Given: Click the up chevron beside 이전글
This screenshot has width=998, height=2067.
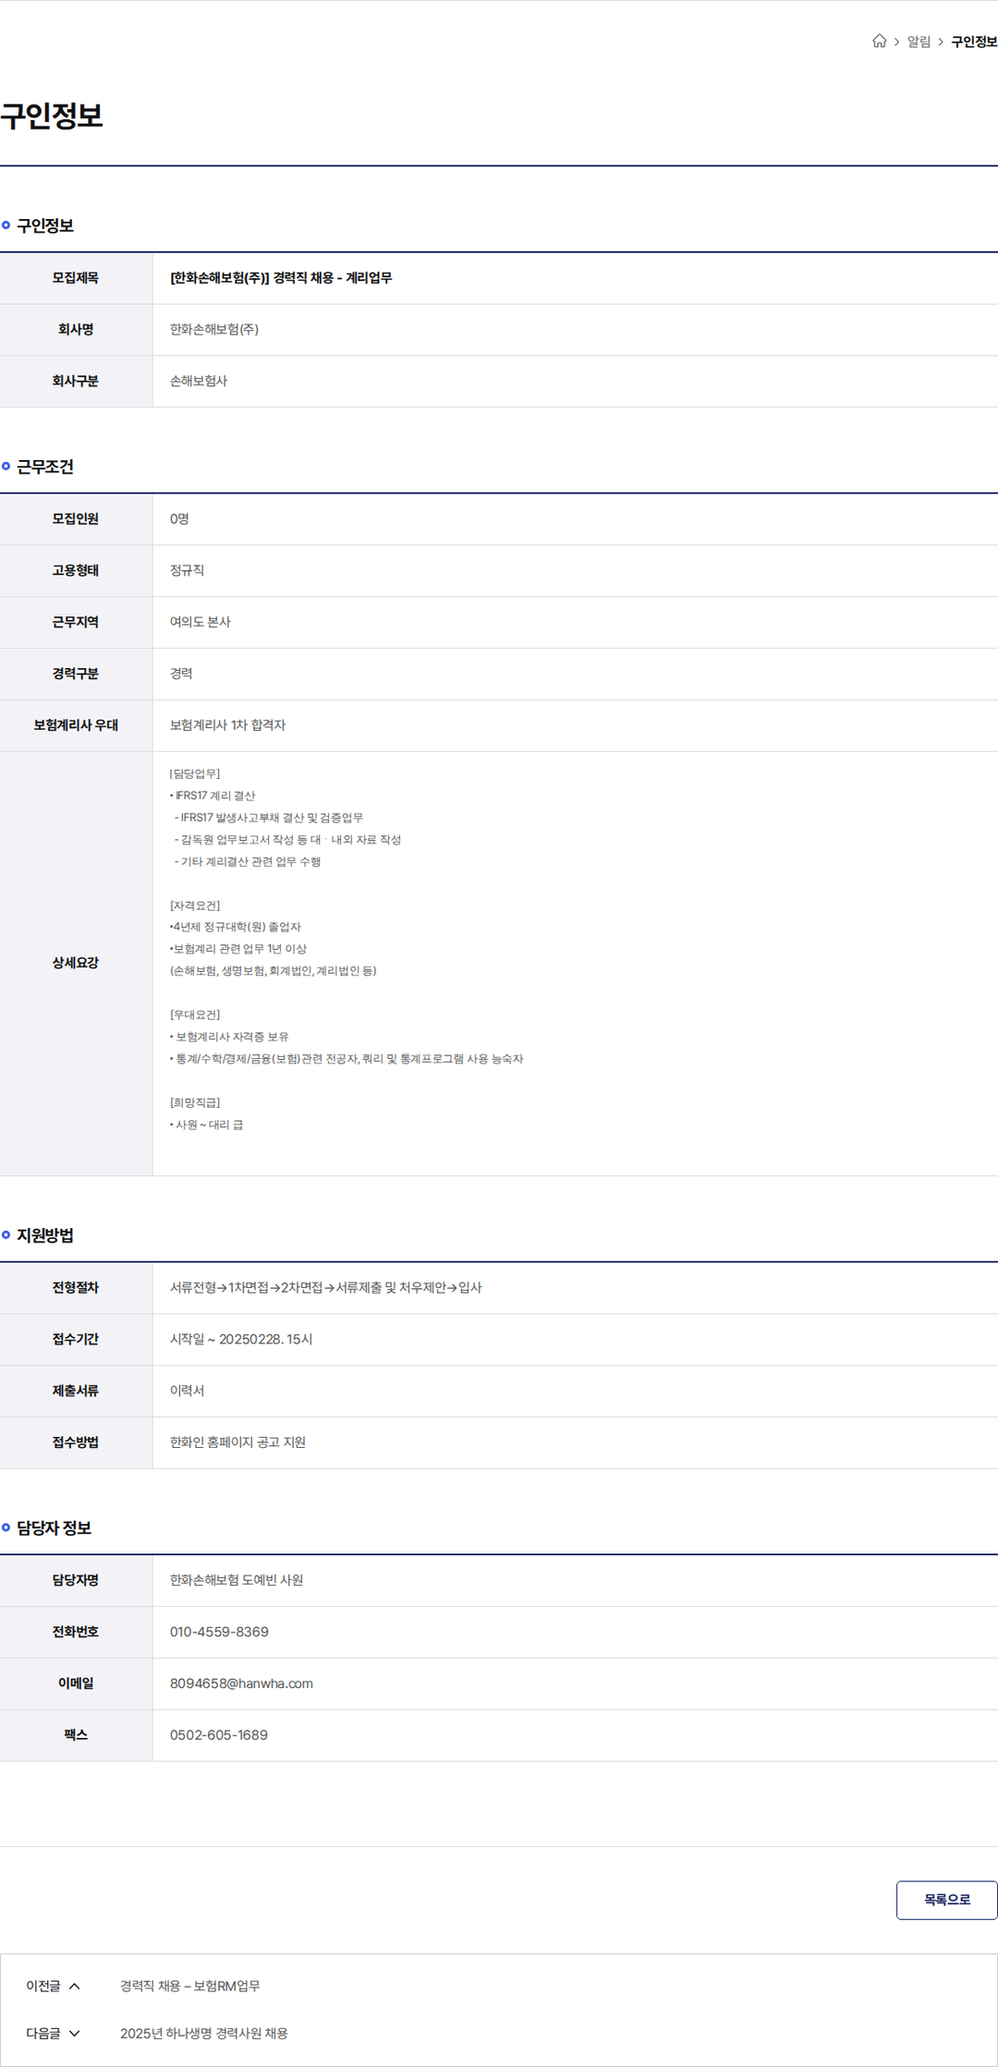Looking at the screenshot, I should 75,1986.
